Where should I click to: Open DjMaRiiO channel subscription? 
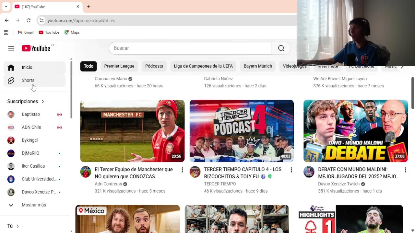click(x=35, y=153)
